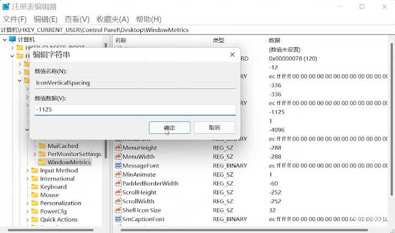Click the 数值名称 field IconVerticalSpacing
Screen dimensions: 395x233
click(135, 83)
